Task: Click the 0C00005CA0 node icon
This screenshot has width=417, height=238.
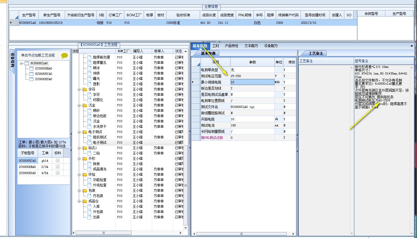Action: [x=31, y=74]
